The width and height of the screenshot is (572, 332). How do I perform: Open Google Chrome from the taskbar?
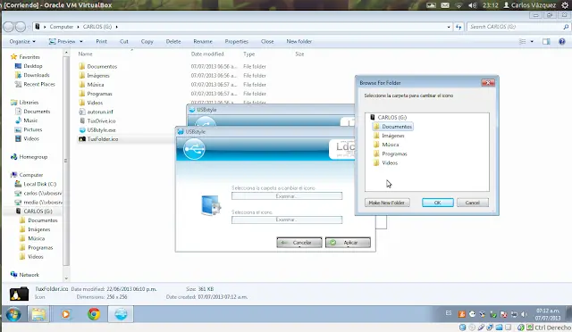[x=94, y=314]
